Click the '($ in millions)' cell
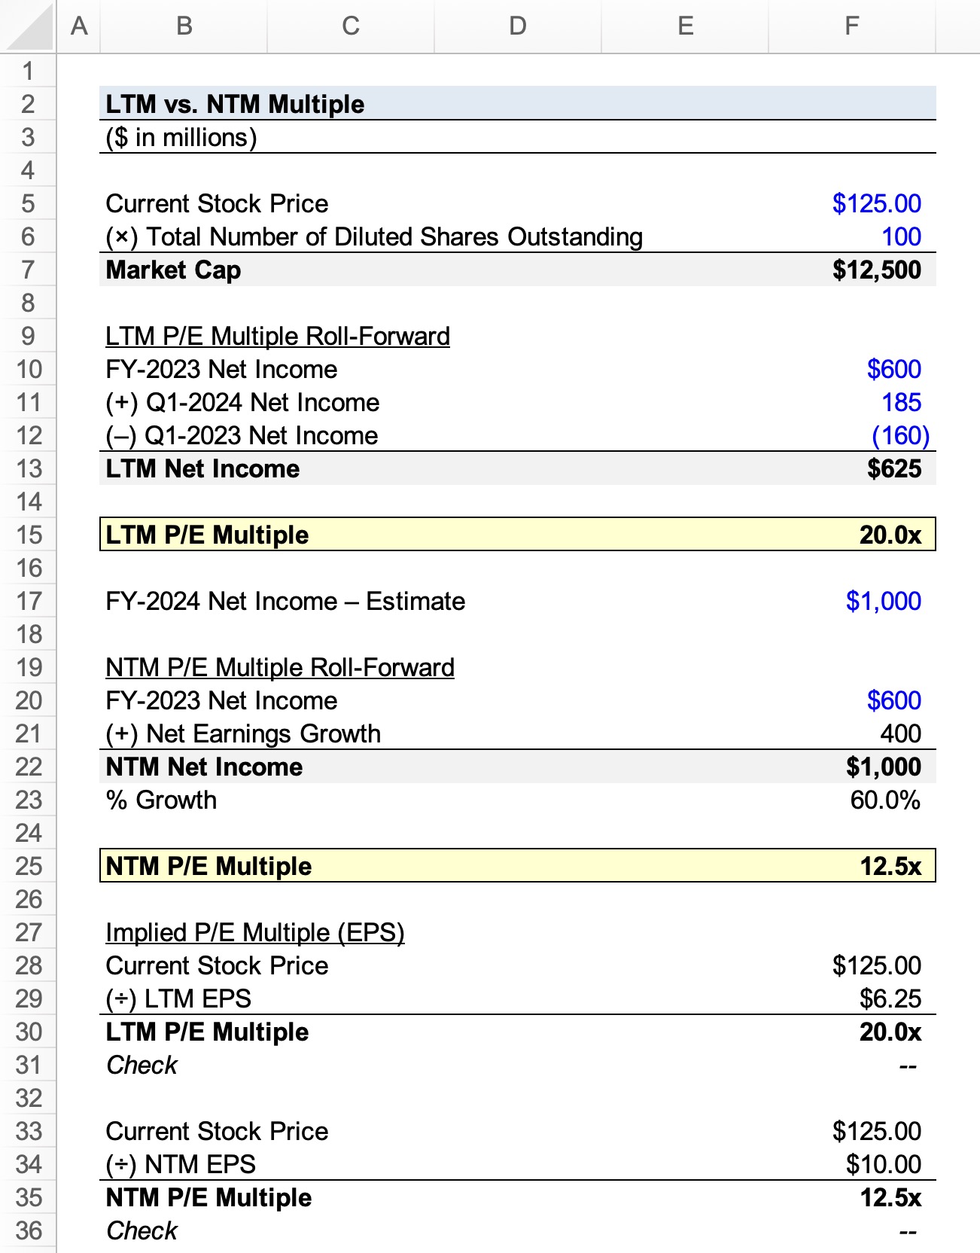Viewport: 980px width, 1253px height. coord(181,137)
